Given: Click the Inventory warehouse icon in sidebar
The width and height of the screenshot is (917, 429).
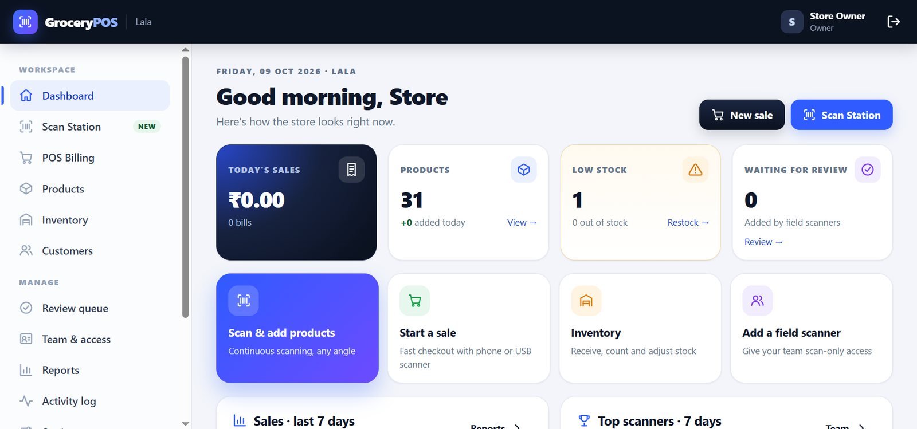Looking at the screenshot, I should coord(26,220).
